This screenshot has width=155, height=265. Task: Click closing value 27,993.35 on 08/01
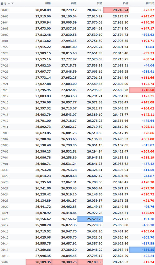120,41
